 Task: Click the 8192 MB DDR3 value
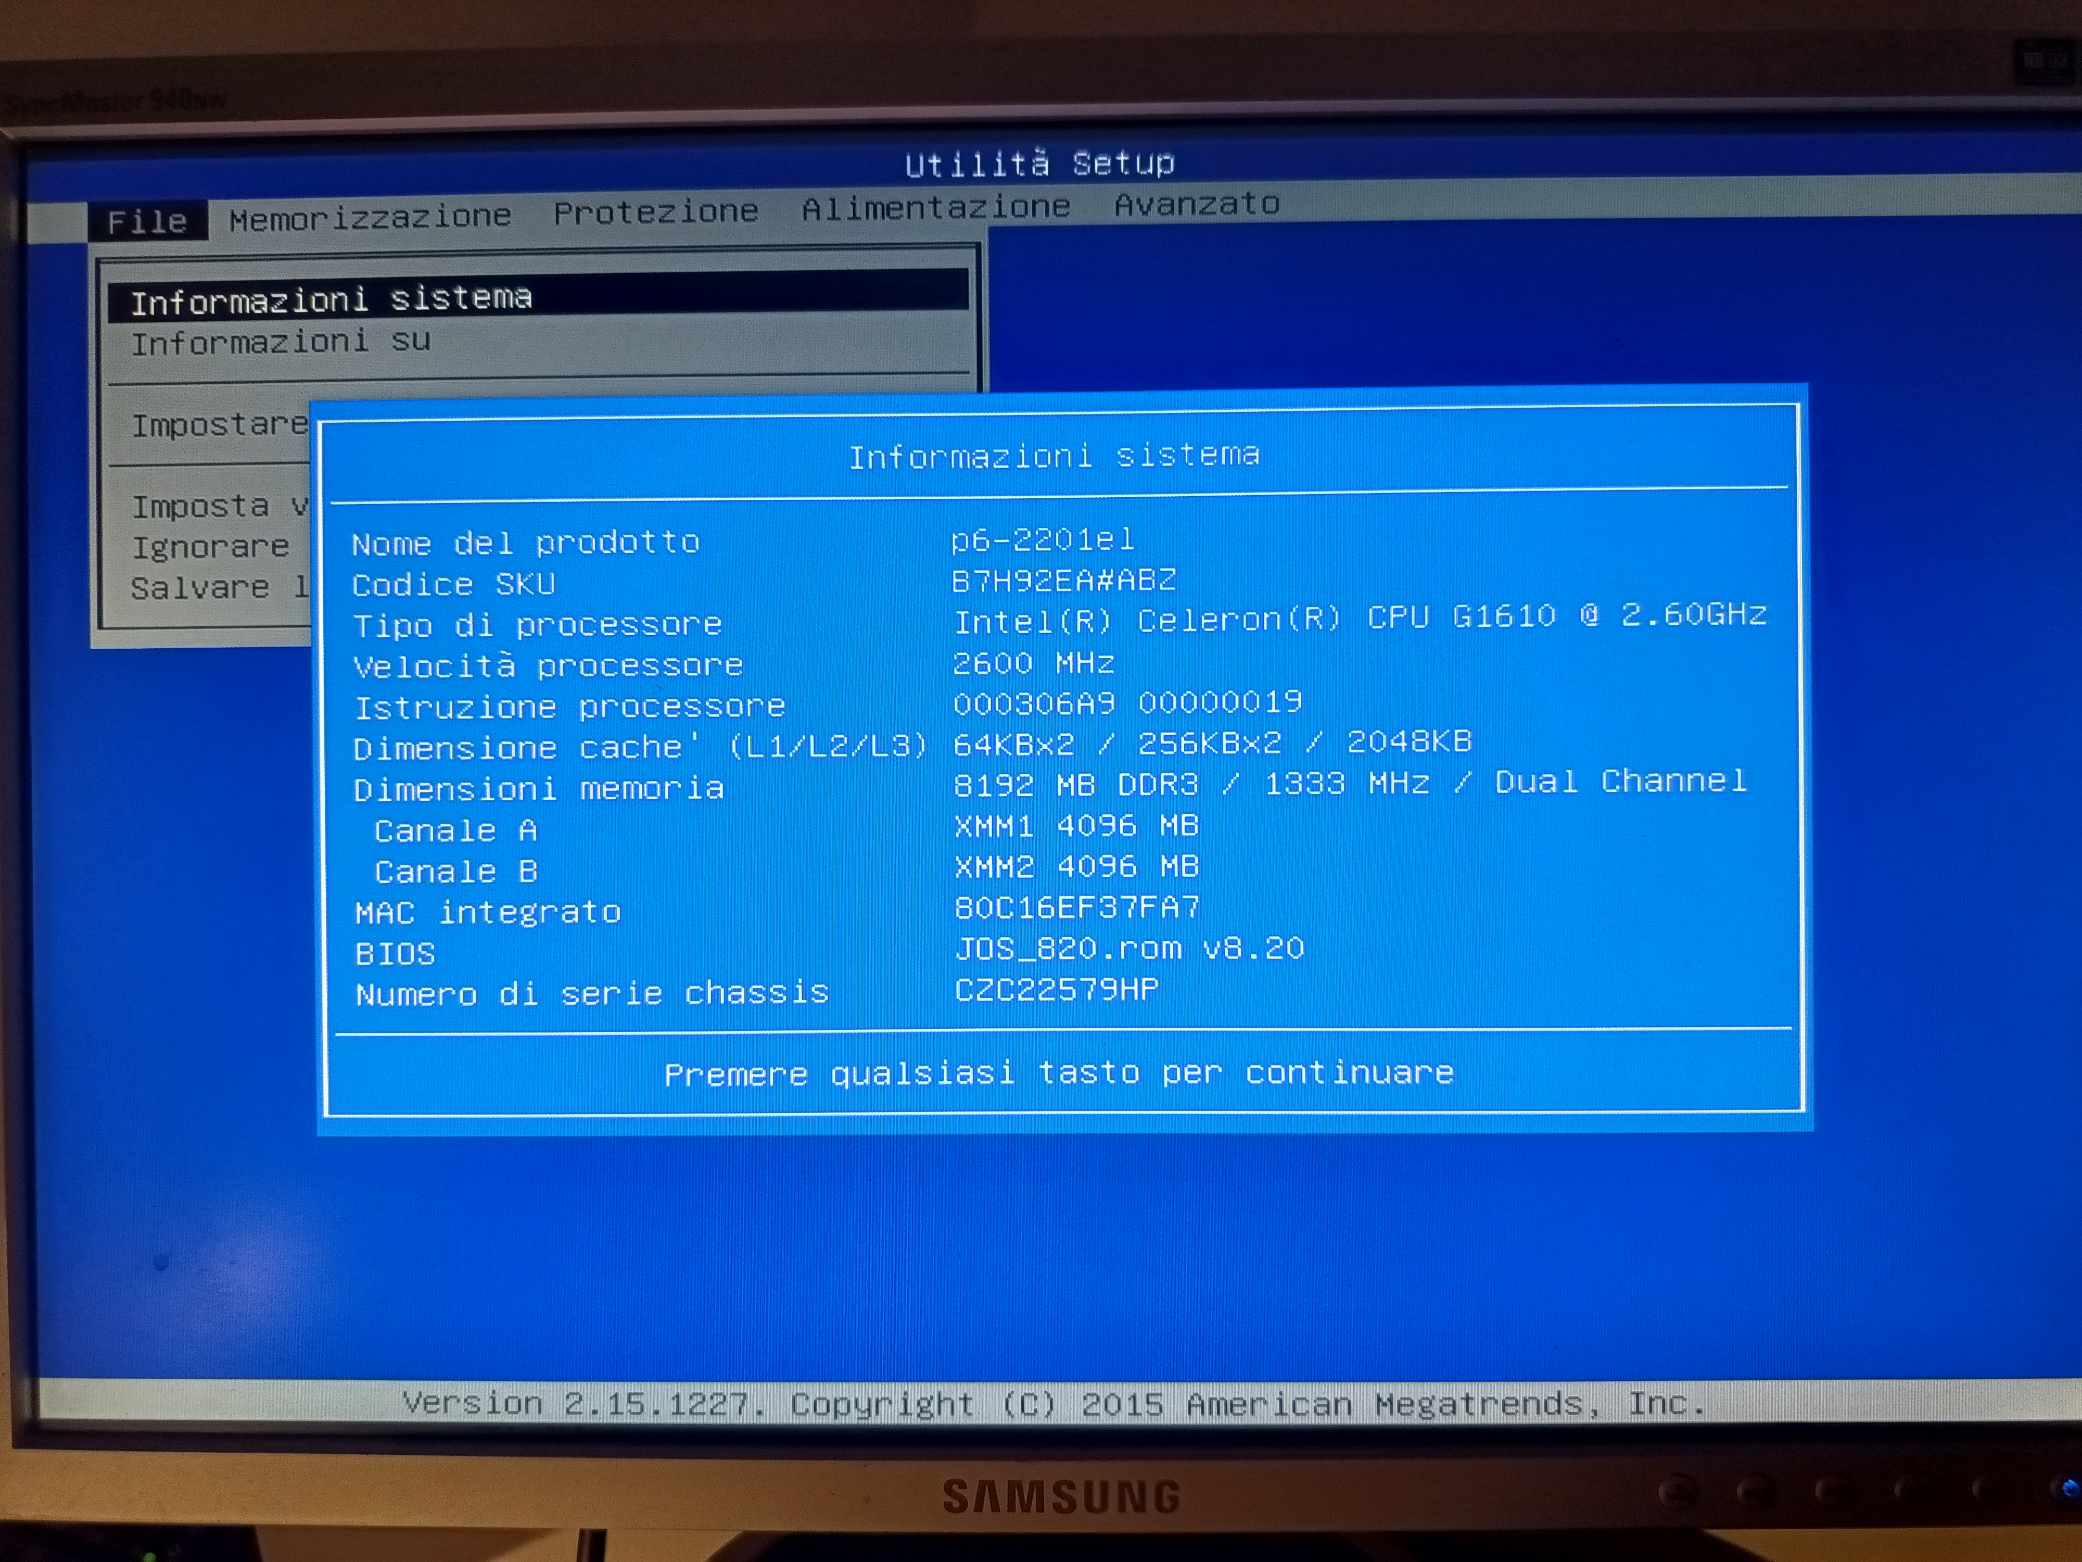pos(1351,783)
